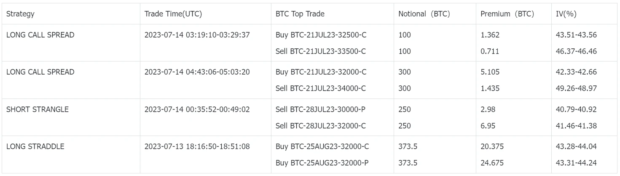Select the Buy BTC-25AUG23-32000-C trade entry
Screen dimensions: 620x176
tap(322, 147)
